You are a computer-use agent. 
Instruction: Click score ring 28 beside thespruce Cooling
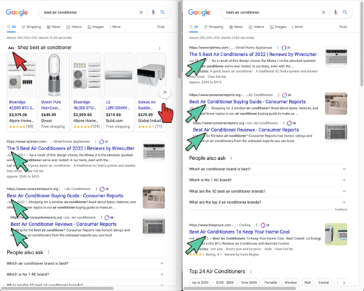click(263, 225)
